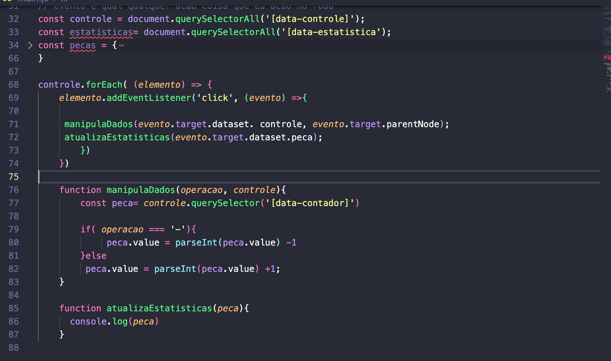Select line number 85 in the gutter
The height and width of the screenshot is (361, 611).
point(14,308)
